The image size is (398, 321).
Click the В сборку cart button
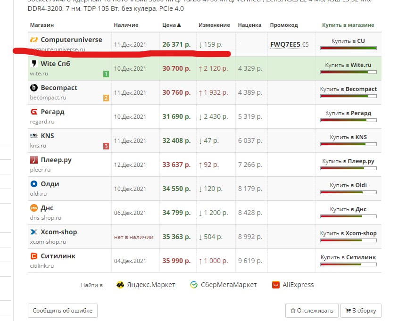pos(361,311)
